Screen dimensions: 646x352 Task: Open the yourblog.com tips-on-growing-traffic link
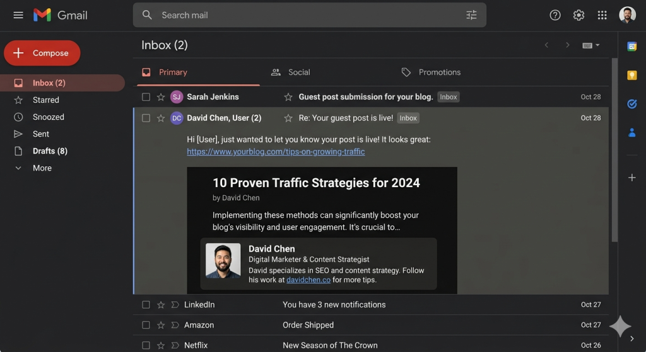(276, 152)
